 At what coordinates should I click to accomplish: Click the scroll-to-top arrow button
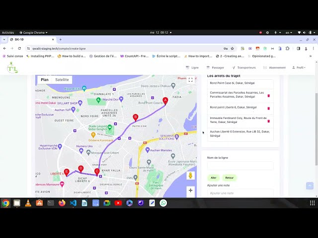[310, 185]
